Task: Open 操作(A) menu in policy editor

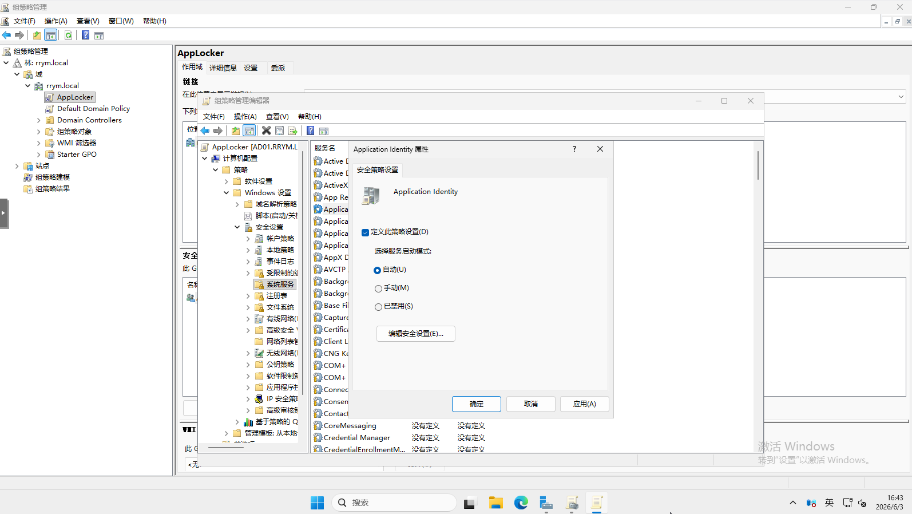Action: (245, 117)
